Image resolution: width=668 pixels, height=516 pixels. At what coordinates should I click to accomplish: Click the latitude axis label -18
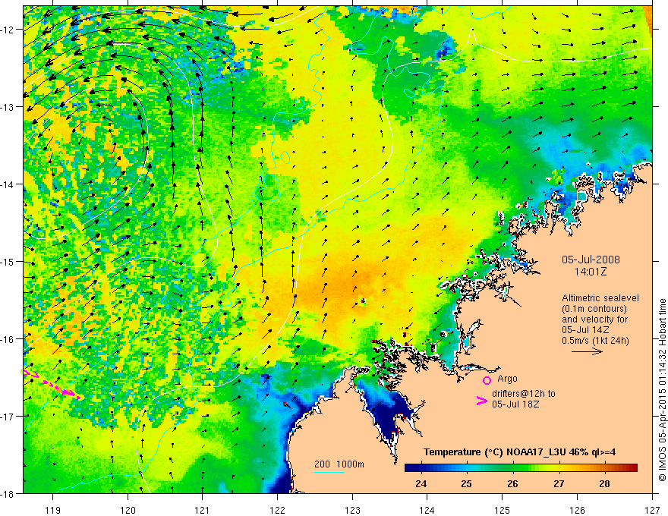8,493
